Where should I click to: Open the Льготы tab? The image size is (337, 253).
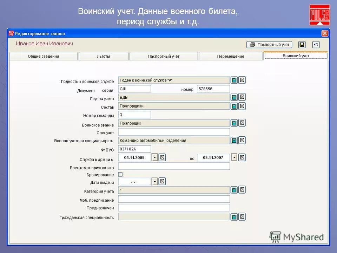point(103,56)
